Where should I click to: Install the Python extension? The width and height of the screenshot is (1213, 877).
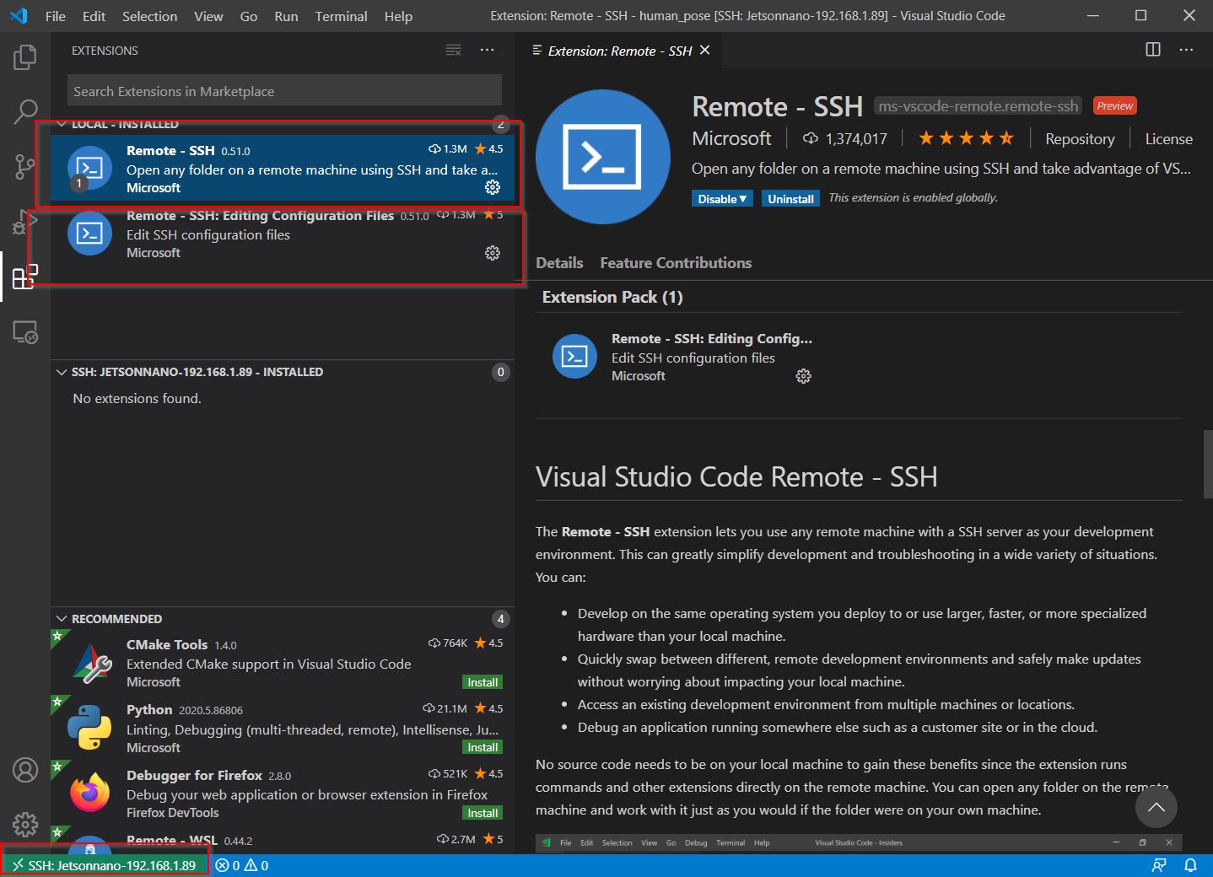tap(483, 747)
